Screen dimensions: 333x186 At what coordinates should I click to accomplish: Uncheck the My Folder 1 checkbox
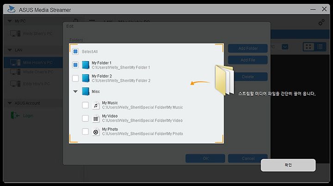pyautogui.click(x=75, y=65)
